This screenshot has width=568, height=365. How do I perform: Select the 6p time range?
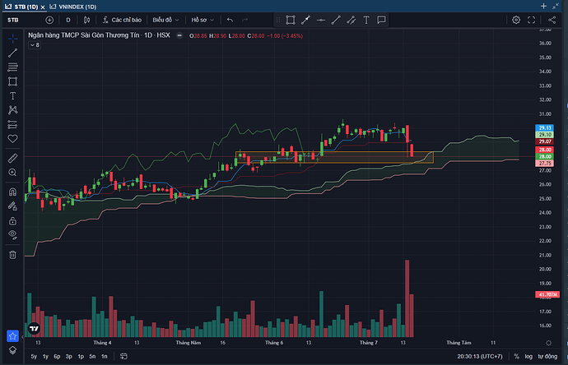57,357
